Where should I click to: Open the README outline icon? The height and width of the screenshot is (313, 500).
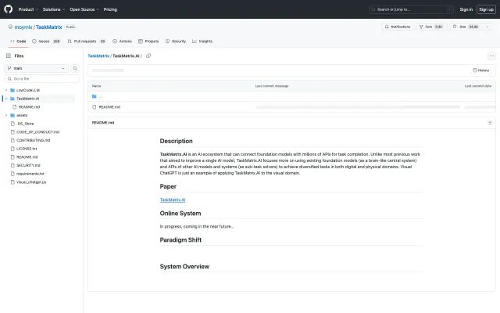(x=490, y=123)
